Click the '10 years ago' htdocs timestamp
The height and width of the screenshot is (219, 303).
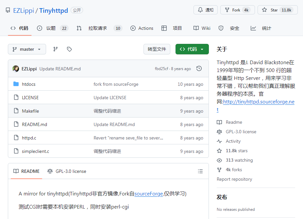(x=190, y=84)
